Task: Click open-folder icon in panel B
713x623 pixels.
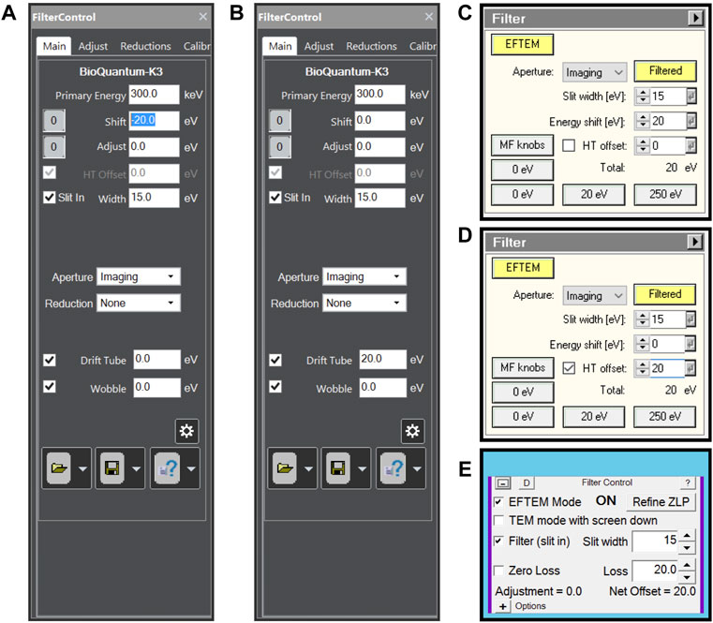Action: [285, 467]
